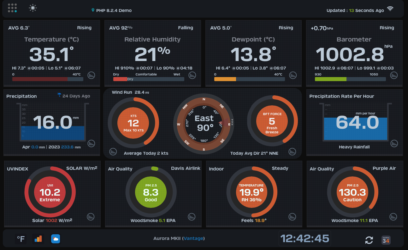408x250 pixels.
Task: Click 'Hi 1002.9 @06:07' barometer text
Action: click(x=334, y=68)
